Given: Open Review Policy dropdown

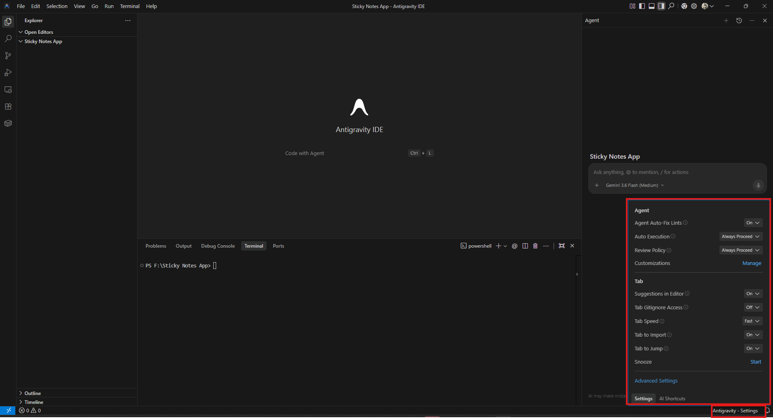Looking at the screenshot, I should pyautogui.click(x=741, y=250).
